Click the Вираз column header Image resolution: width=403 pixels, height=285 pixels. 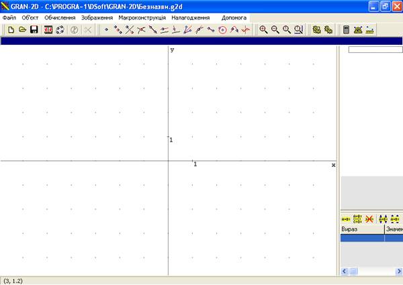tap(363, 229)
